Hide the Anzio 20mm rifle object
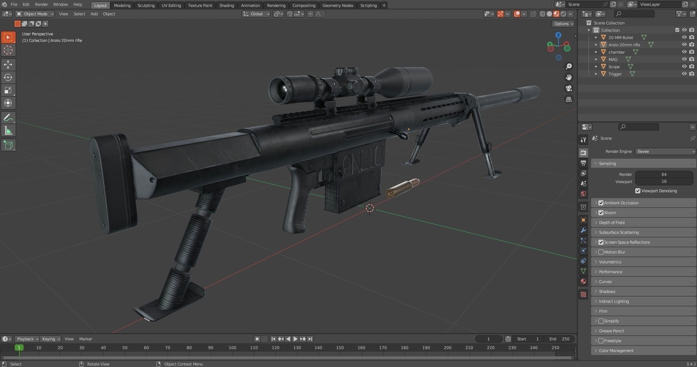 [x=684, y=45]
